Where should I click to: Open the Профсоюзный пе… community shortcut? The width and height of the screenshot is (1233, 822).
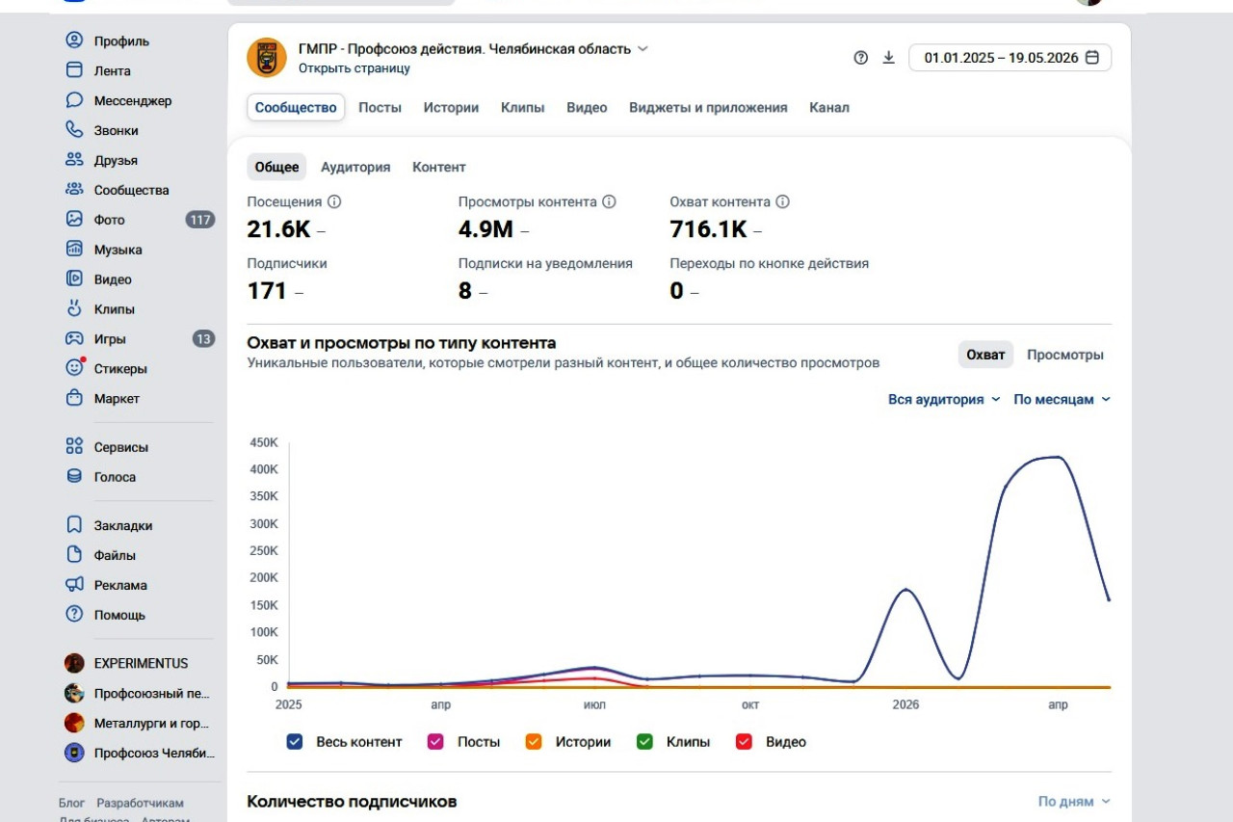(x=139, y=693)
